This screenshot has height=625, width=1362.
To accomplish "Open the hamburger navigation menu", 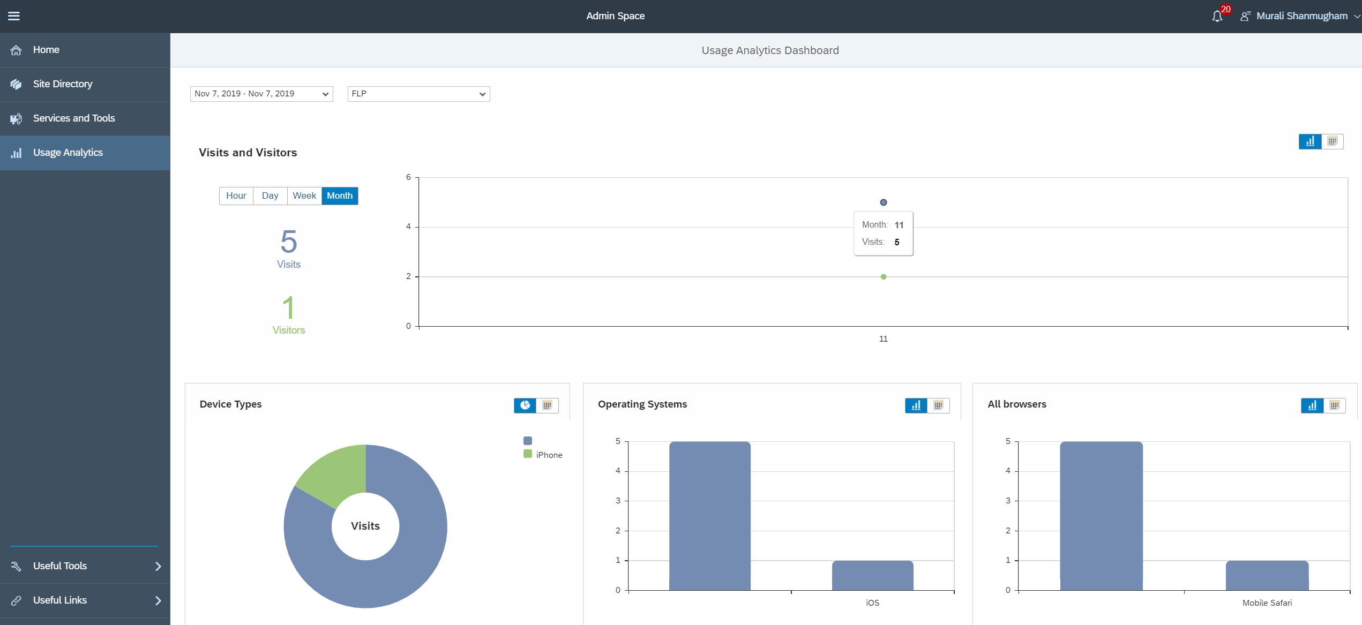I will click(x=14, y=16).
